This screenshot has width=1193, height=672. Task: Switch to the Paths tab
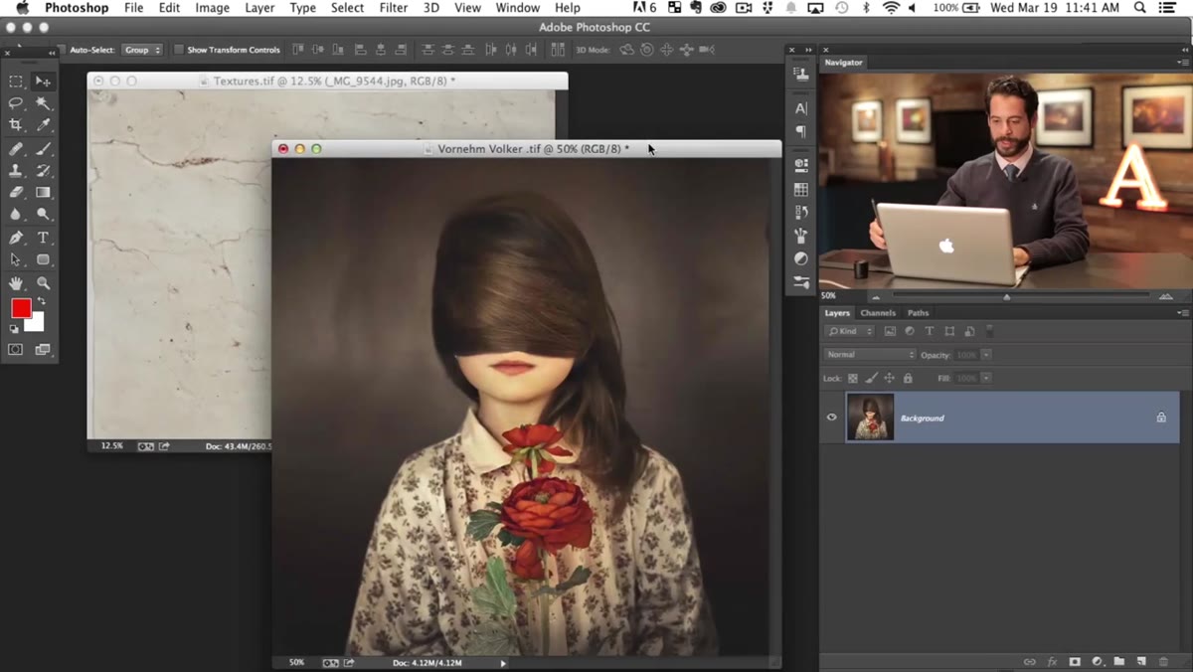[x=918, y=313]
